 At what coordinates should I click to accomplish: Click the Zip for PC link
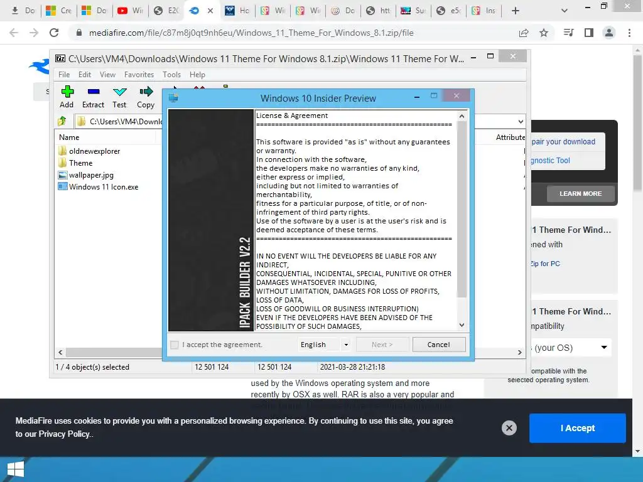[545, 264]
